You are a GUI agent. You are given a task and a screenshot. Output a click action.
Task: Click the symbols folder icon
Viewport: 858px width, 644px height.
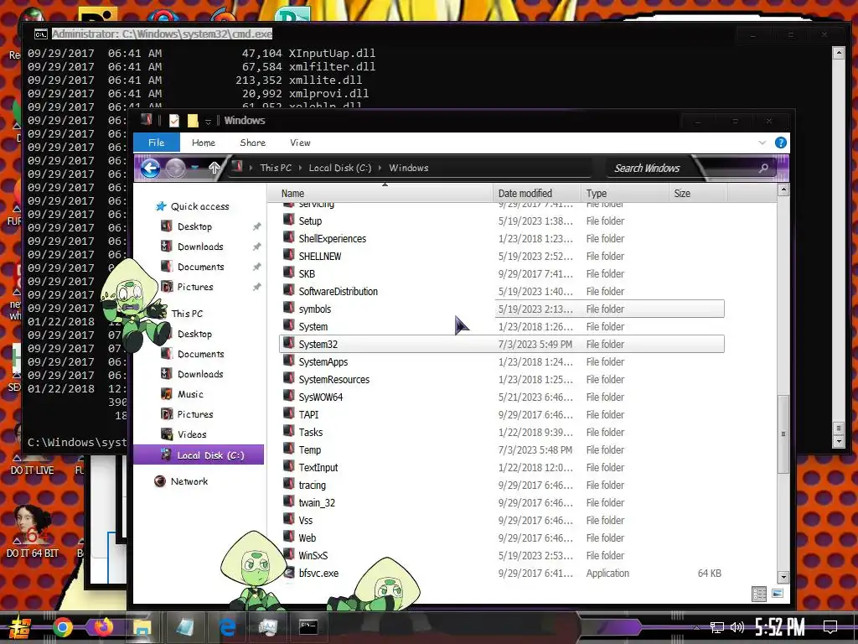[x=289, y=308]
